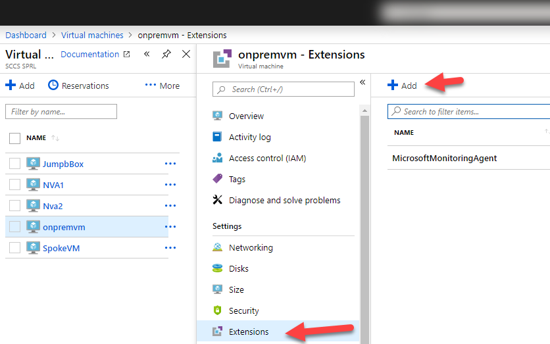The height and width of the screenshot is (344, 550).
Task: Tick the NVA1 checkbox
Action: [15, 185]
